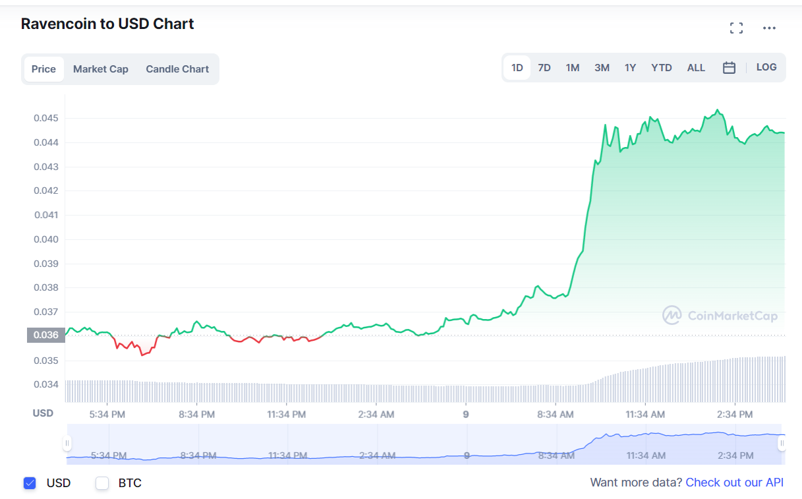Viewport: 802px width, 499px height.
Task: Click the 0.039 y-axis label
Action: tap(46, 264)
